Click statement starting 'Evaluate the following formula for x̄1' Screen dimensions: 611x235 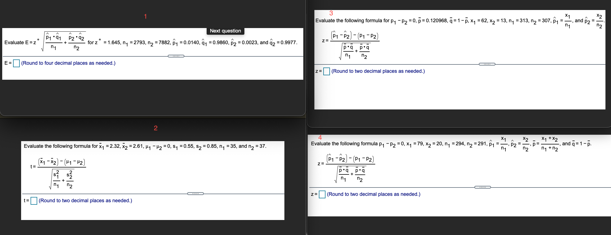(x=145, y=146)
